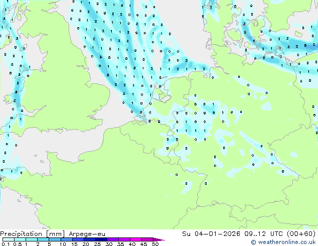Viewport: 318px width, 246px height.
Task: Select the 10–15 mm legend color swatch
Action: click(x=67, y=239)
